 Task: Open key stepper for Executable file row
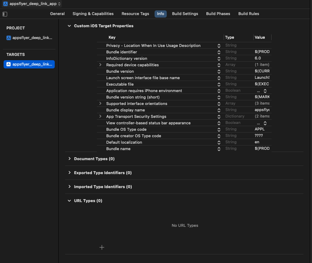pos(219,85)
